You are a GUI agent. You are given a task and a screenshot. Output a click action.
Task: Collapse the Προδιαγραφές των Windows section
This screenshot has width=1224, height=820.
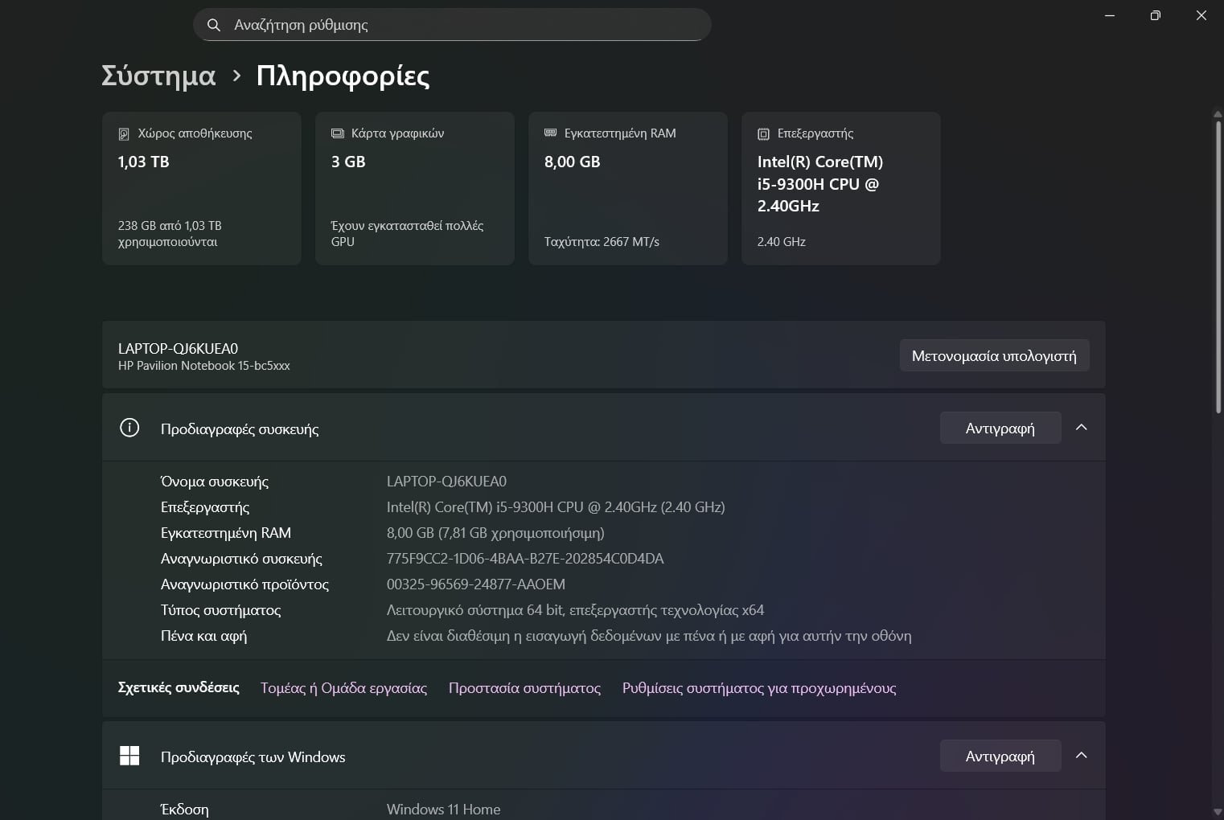(x=1082, y=756)
